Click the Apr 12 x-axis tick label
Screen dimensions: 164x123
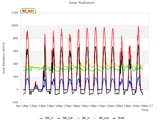(20, 106)
